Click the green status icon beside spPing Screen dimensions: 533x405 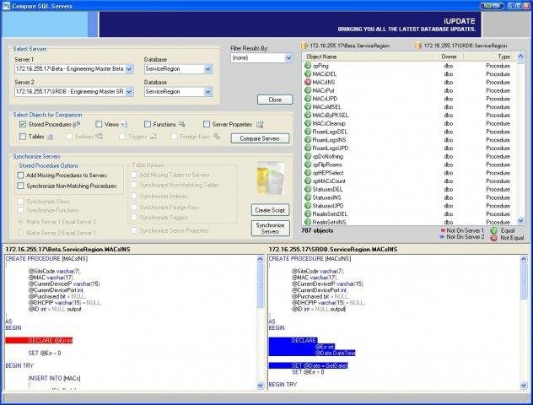[x=308, y=65]
